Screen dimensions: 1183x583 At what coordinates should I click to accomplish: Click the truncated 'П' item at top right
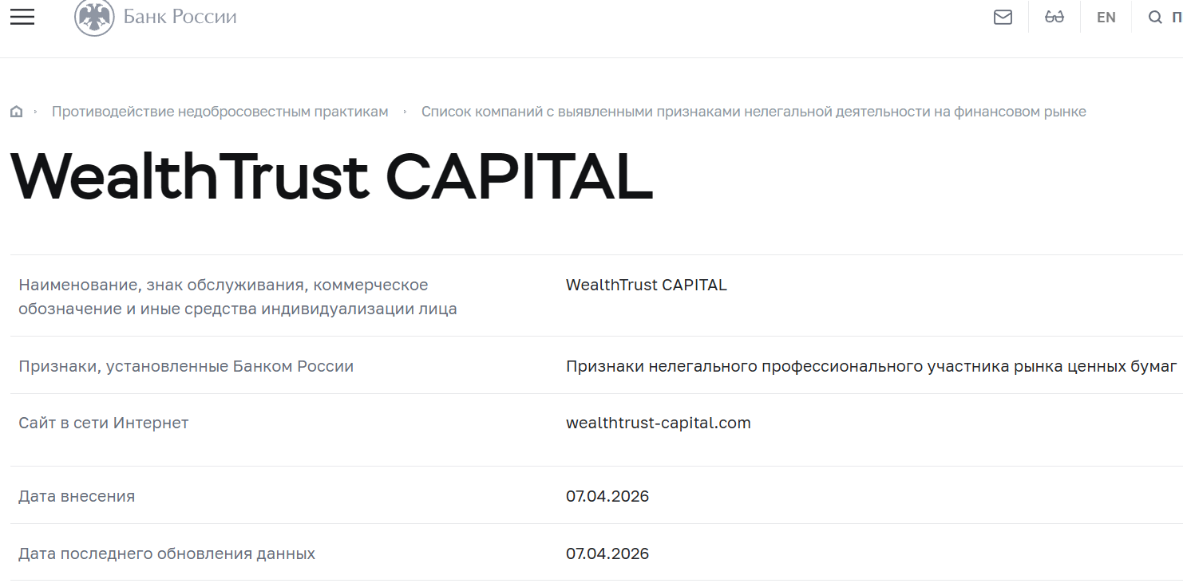click(1179, 16)
